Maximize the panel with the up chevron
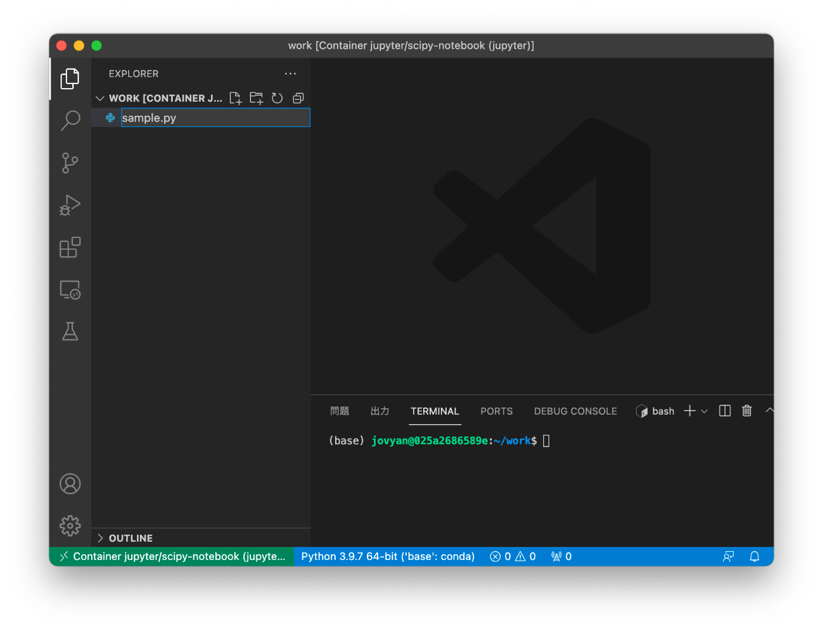823x631 pixels. click(770, 410)
